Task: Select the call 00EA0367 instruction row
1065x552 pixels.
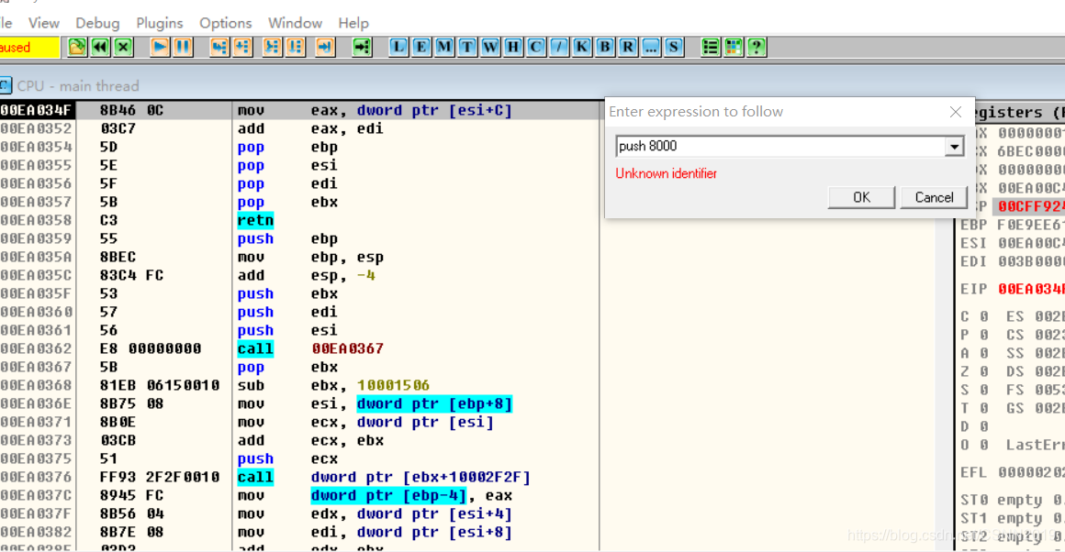Action: pos(299,348)
